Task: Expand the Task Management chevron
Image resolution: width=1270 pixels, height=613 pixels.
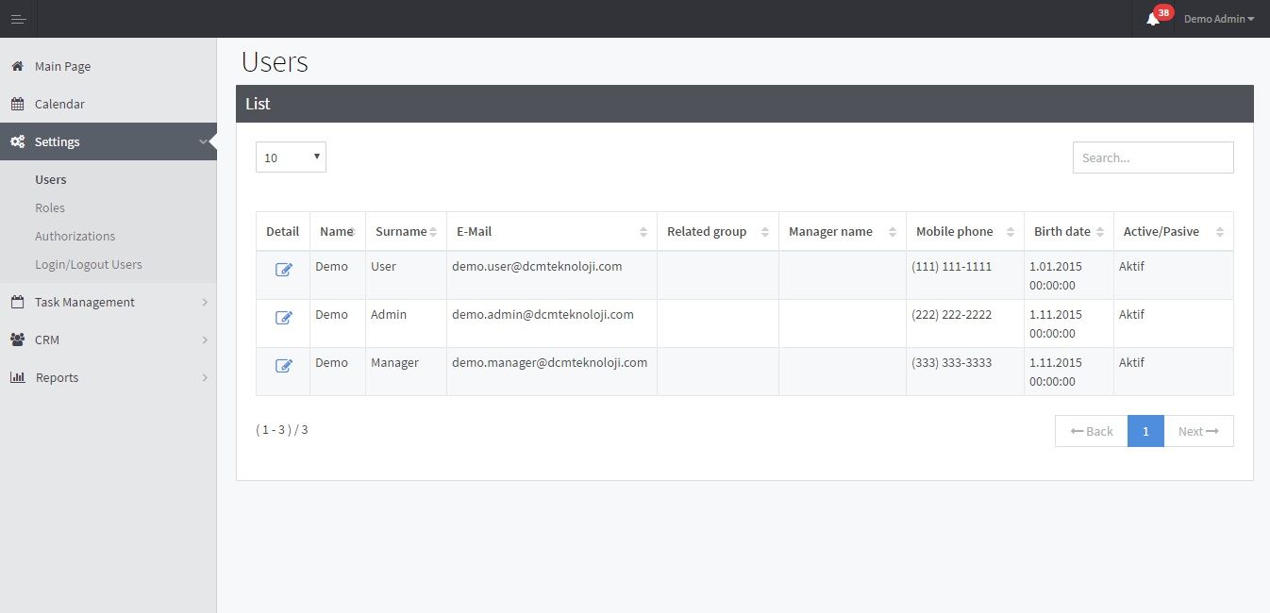Action: 204,302
